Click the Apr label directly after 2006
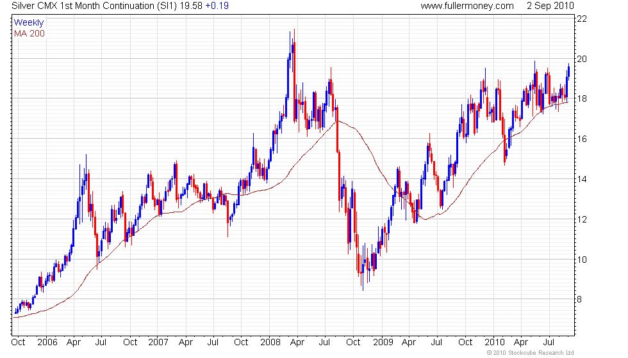628x358 pixels. click(x=74, y=343)
